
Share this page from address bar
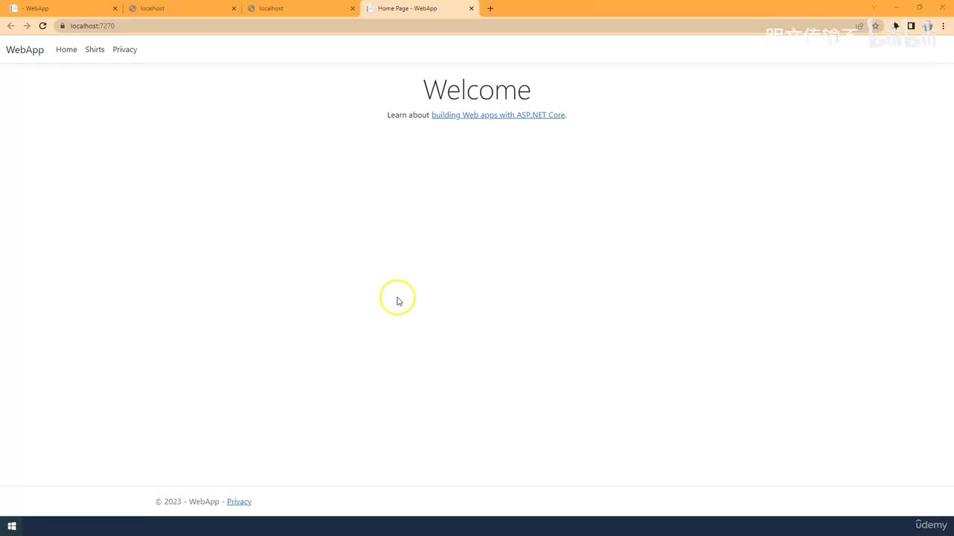point(859,26)
